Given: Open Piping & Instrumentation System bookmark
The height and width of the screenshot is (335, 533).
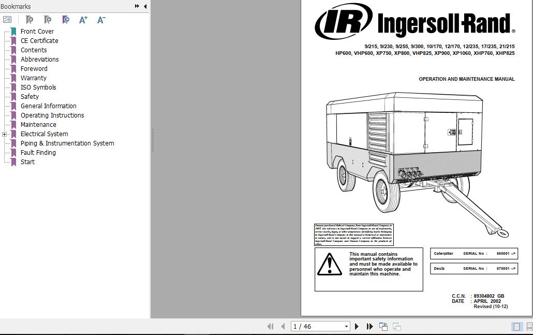Looking at the screenshot, I should [67, 143].
